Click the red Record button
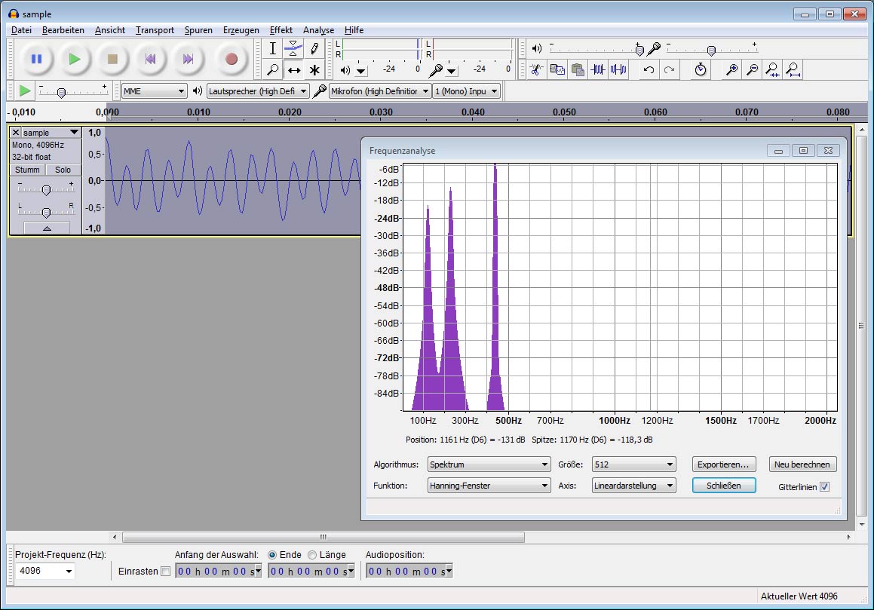 coord(231,59)
